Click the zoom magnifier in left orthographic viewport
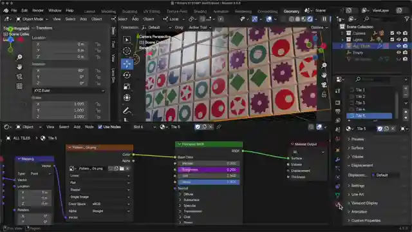Screen dimensions: 412x232 19,57
